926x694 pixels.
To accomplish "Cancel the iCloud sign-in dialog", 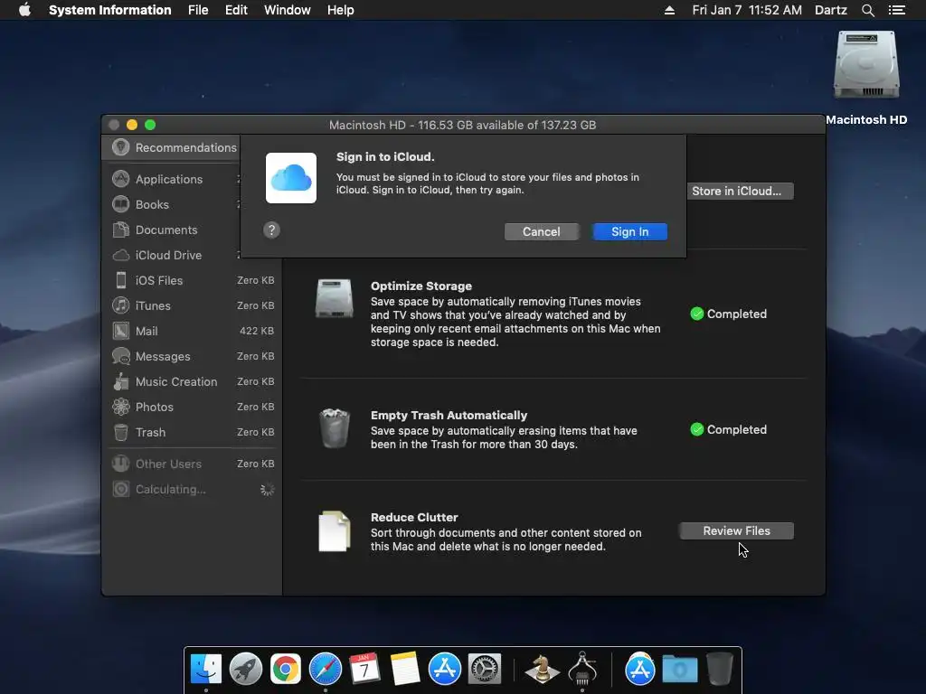I will click(x=542, y=232).
